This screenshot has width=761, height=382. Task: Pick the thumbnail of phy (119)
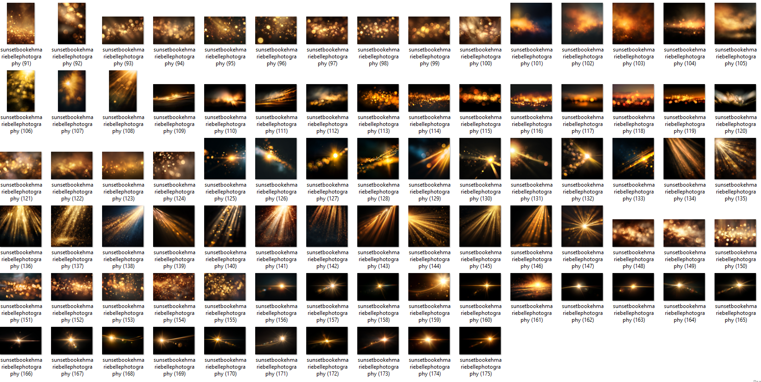pyautogui.click(x=684, y=98)
